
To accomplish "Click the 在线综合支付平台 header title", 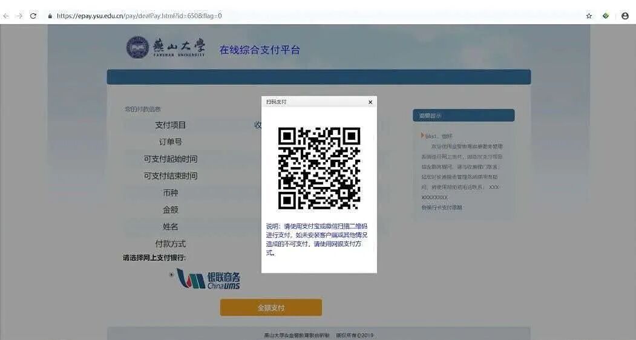I will (x=260, y=50).
